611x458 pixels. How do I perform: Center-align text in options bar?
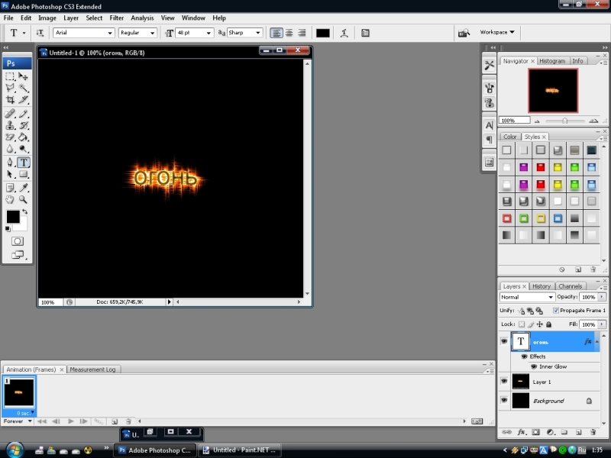point(289,33)
